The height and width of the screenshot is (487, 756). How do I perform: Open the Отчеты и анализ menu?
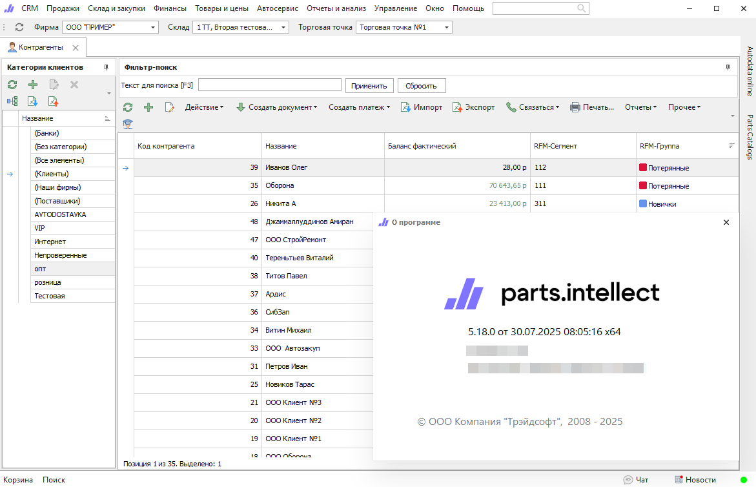tap(336, 8)
